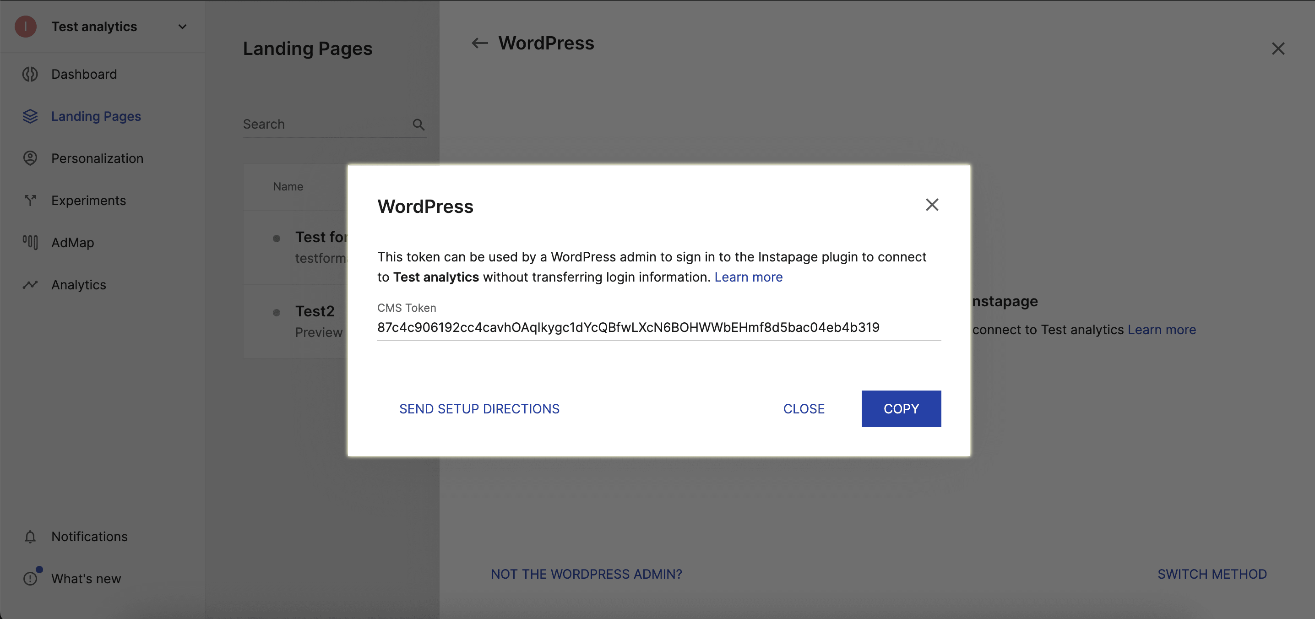
Task: Close the WordPress side panel with X
Action: (x=1278, y=49)
